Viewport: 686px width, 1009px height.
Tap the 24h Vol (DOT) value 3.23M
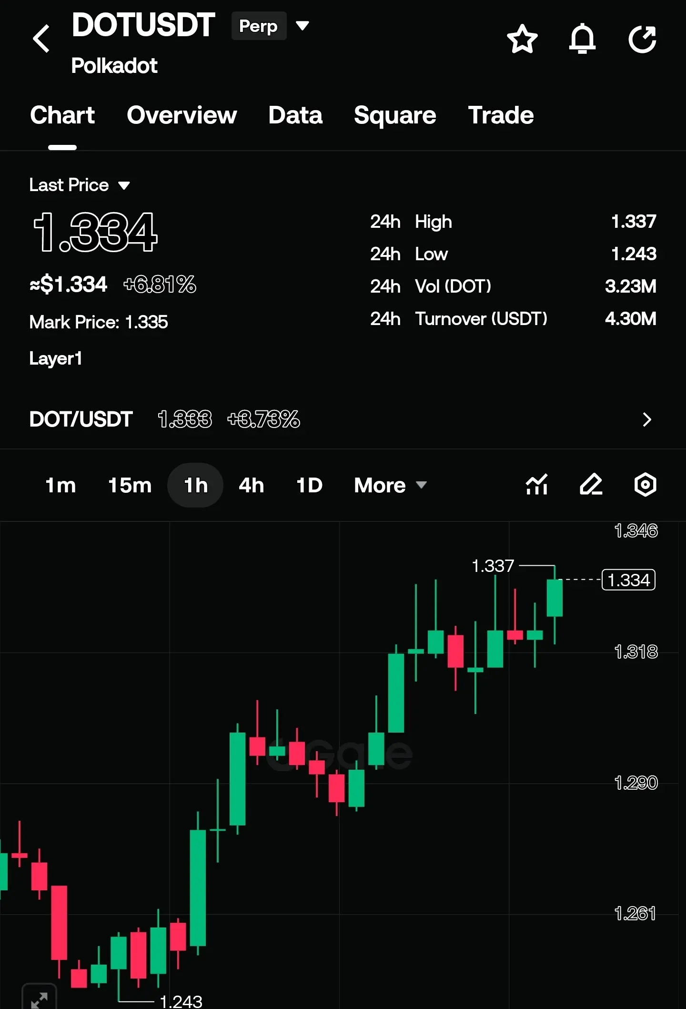tap(630, 286)
